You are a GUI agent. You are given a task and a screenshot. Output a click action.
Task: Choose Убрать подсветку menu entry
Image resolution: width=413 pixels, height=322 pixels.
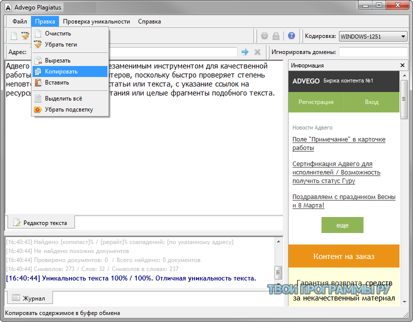[x=70, y=109]
